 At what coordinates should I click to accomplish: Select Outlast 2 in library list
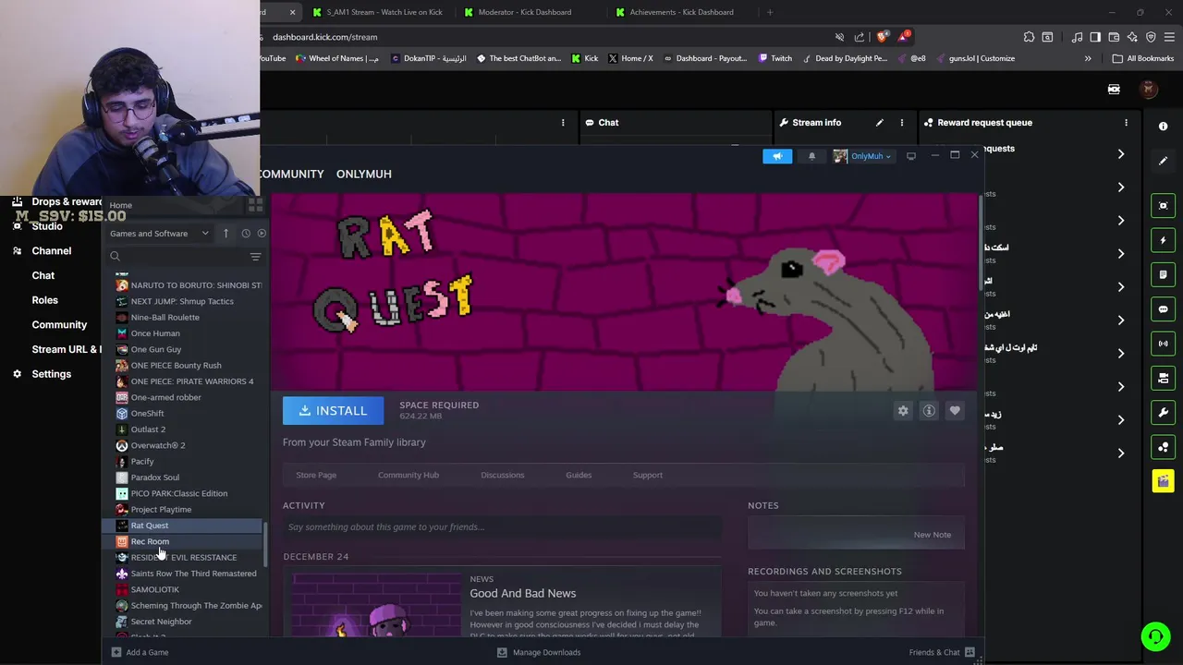point(148,429)
